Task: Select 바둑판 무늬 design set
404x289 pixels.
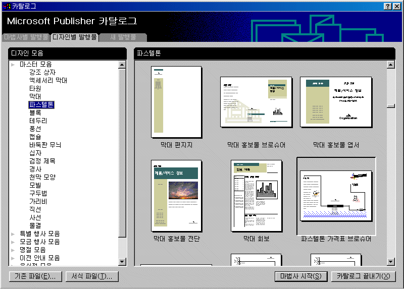Action: click(x=45, y=145)
